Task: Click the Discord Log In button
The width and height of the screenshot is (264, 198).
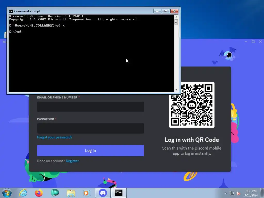Action: tap(90, 151)
